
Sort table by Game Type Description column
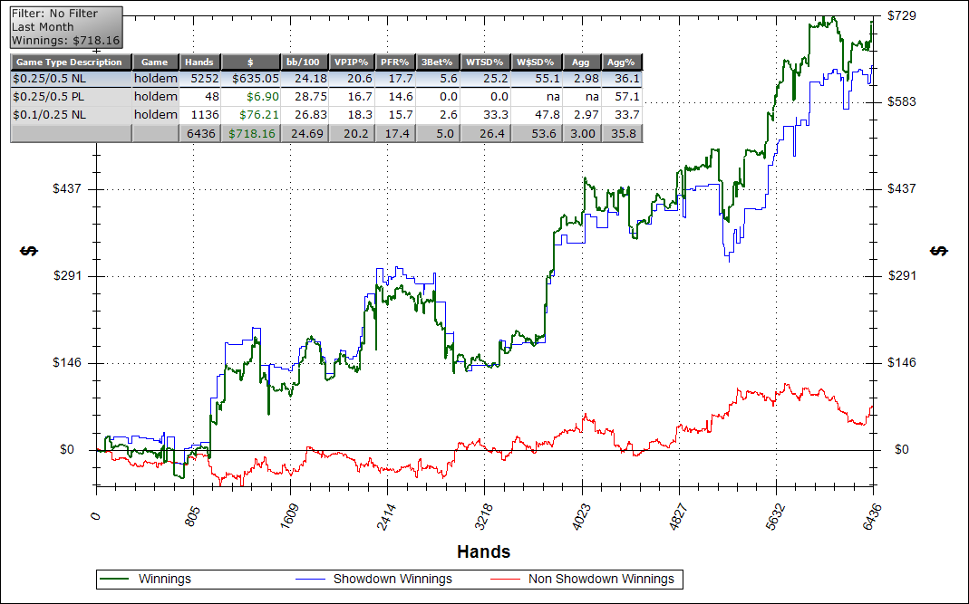click(70, 62)
